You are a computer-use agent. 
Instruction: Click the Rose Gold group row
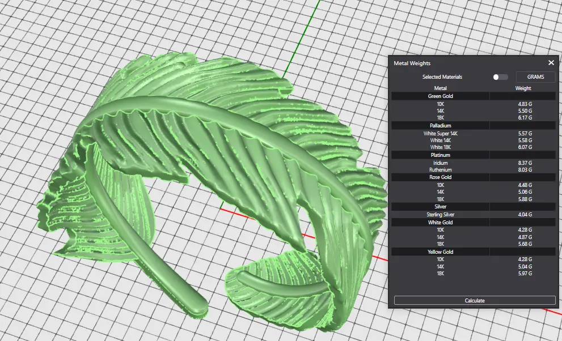click(x=440, y=177)
